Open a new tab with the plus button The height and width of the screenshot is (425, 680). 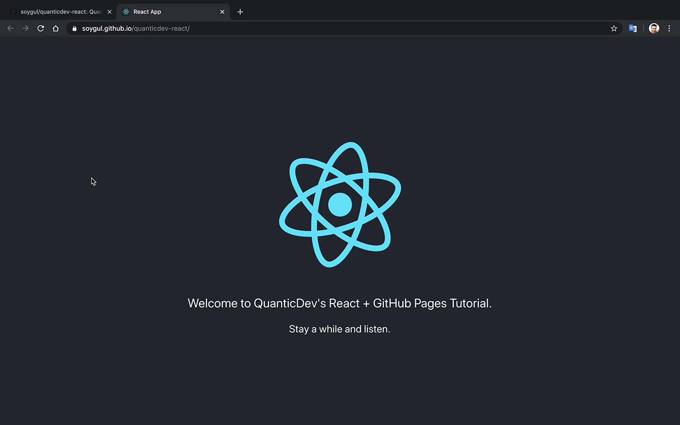[x=239, y=11]
